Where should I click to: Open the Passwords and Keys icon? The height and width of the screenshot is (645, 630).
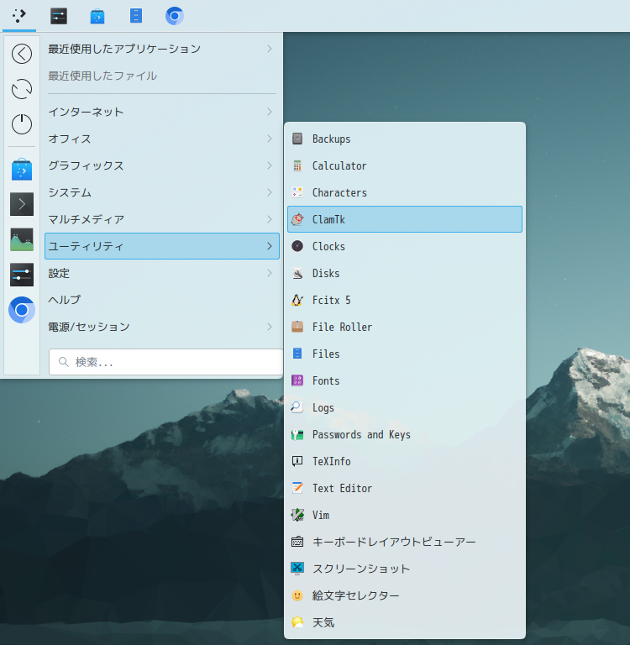click(x=297, y=434)
